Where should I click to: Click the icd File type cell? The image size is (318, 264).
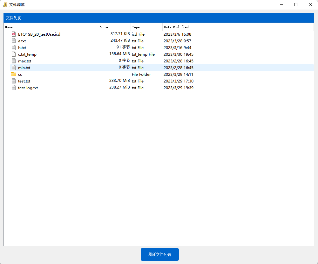(138, 34)
